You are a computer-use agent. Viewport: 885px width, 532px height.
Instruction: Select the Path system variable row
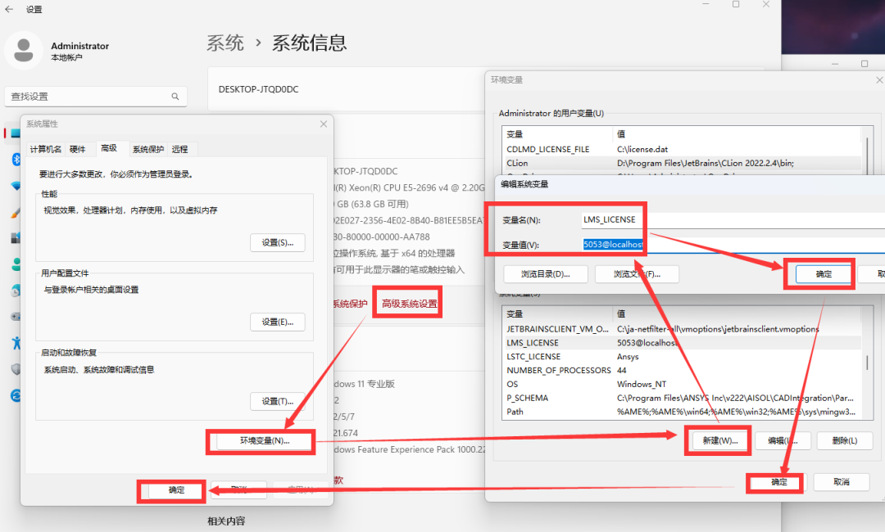pos(681,412)
